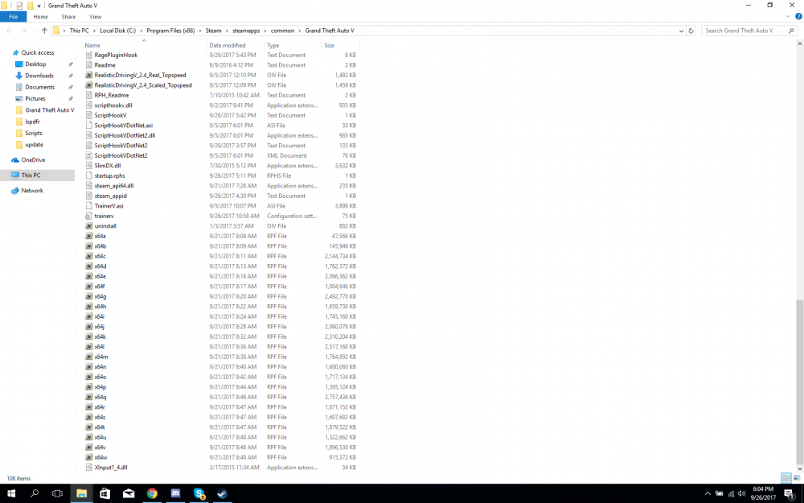Click the scrollbar down arrow

click(799, 468)
